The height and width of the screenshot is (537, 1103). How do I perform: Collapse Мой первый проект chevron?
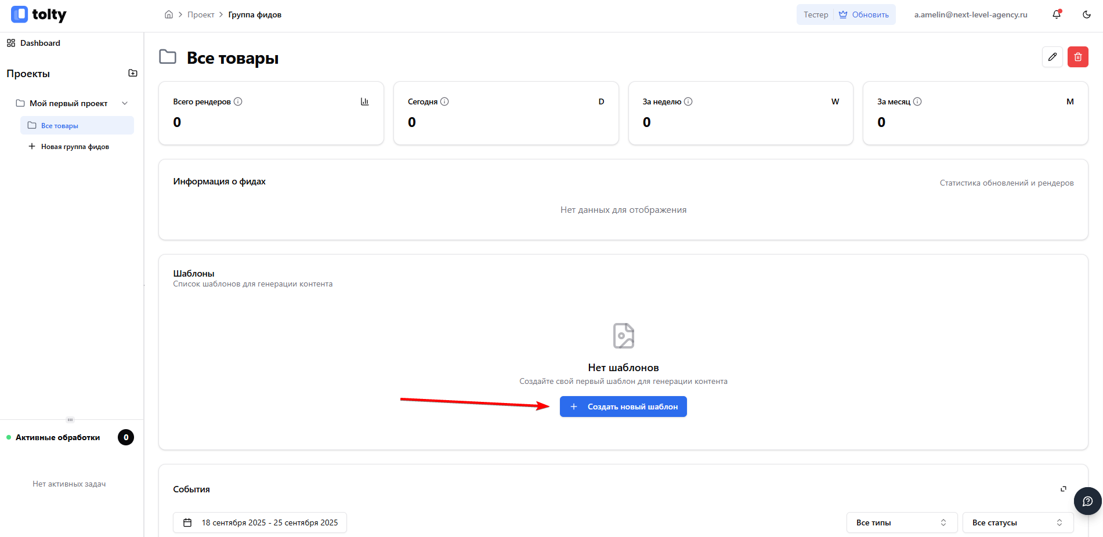(125, 103)
